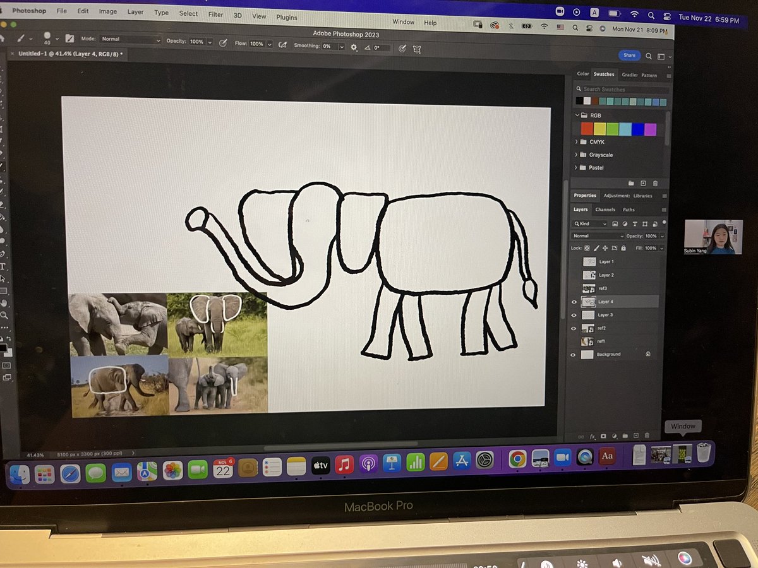Open Finder from the Dock
758x568 pixels.
pos(20,473)
